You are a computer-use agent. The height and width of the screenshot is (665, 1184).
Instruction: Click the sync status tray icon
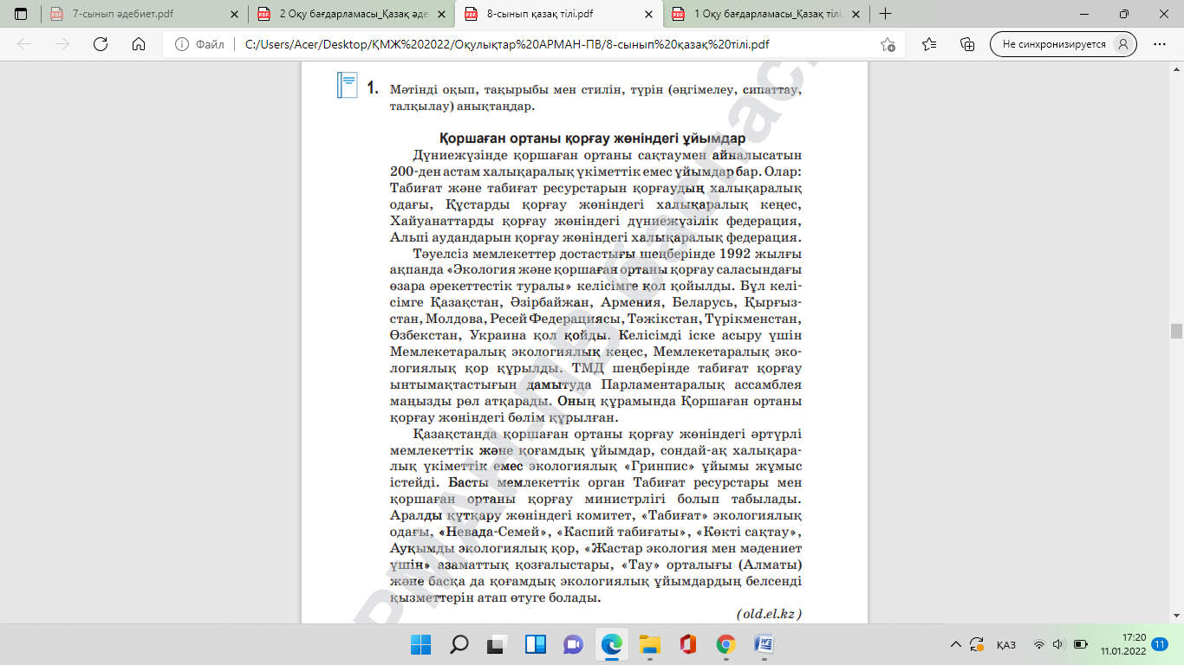pyautogui.click(x=977, y=644)
